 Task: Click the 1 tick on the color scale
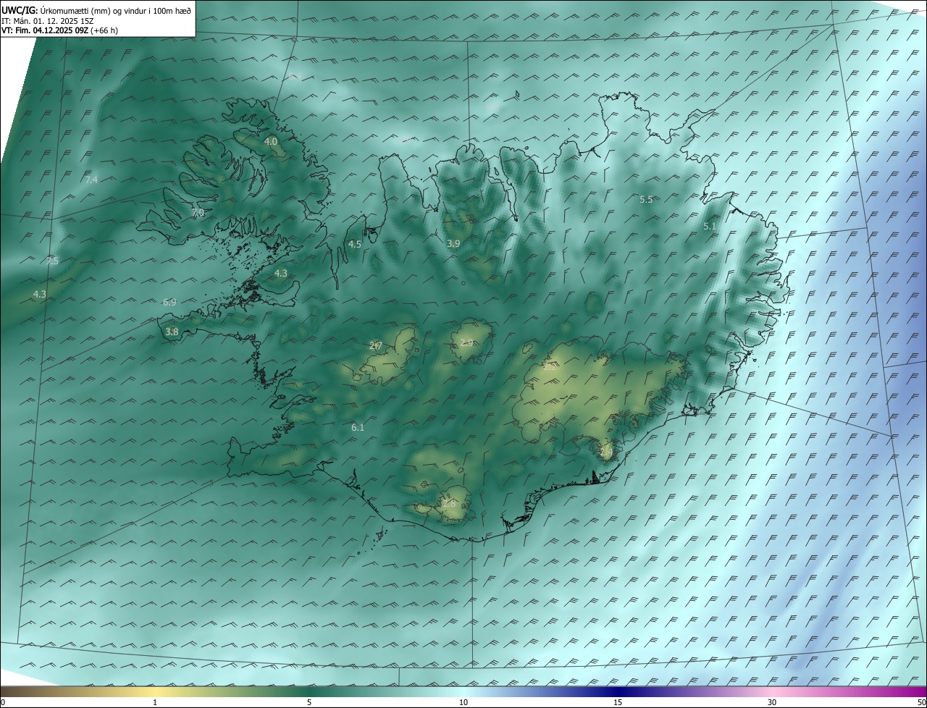tap(155, 702)
